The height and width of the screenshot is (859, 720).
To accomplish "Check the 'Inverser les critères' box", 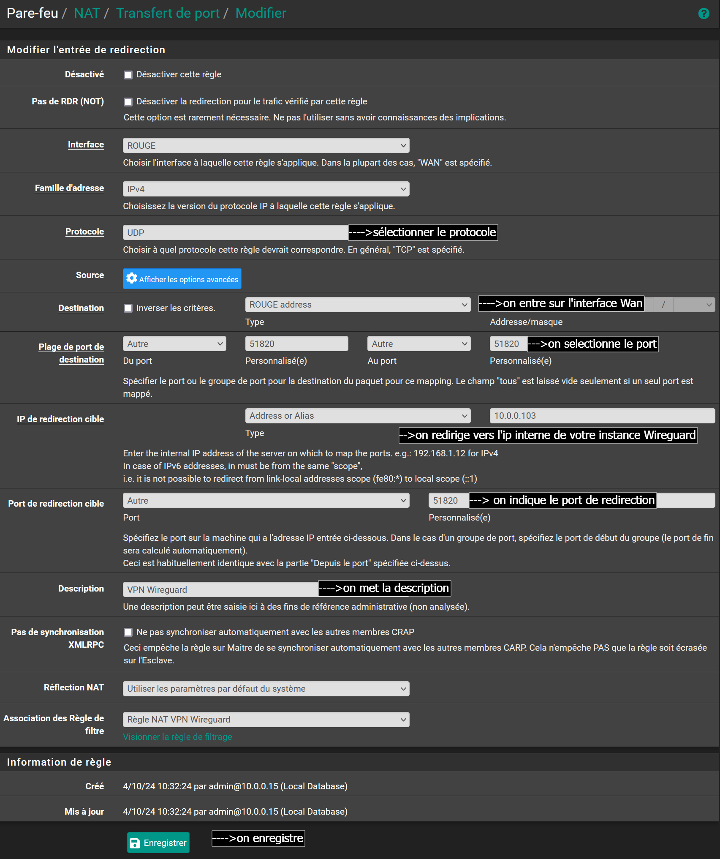I will pyautogui.click(x=128, y=308).
